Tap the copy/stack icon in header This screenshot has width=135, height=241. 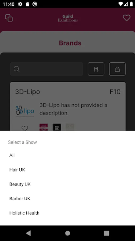(x=9, y=18)
